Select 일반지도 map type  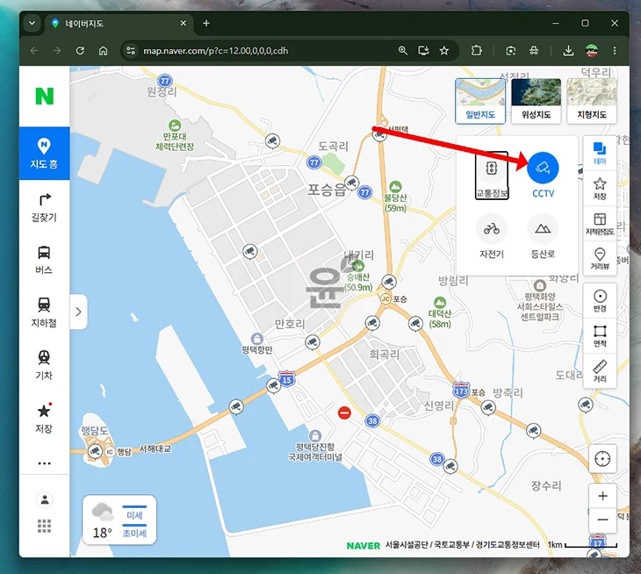480,101
